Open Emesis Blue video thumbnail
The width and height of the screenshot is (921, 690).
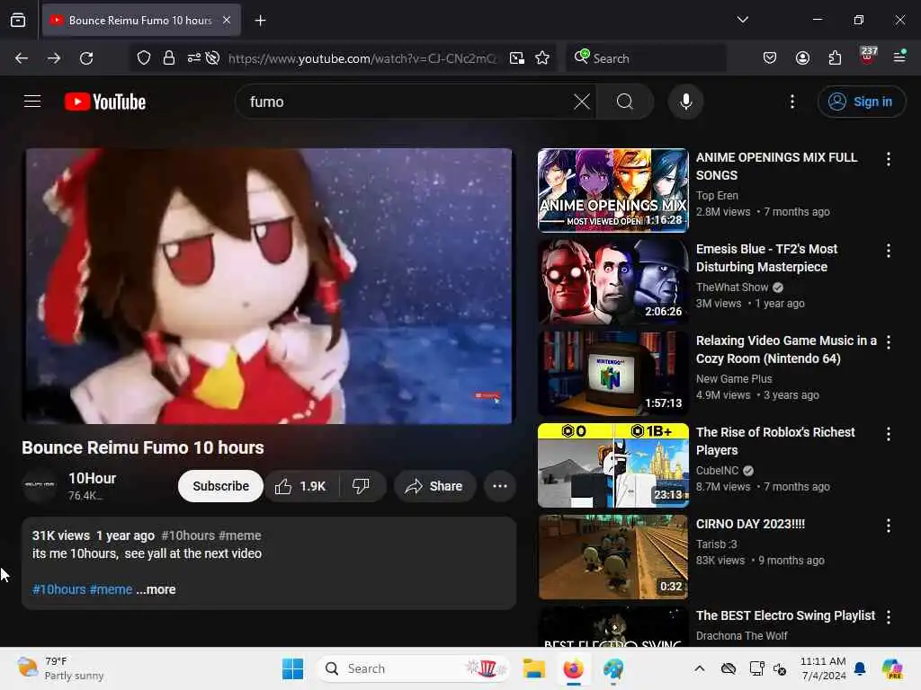613,281
